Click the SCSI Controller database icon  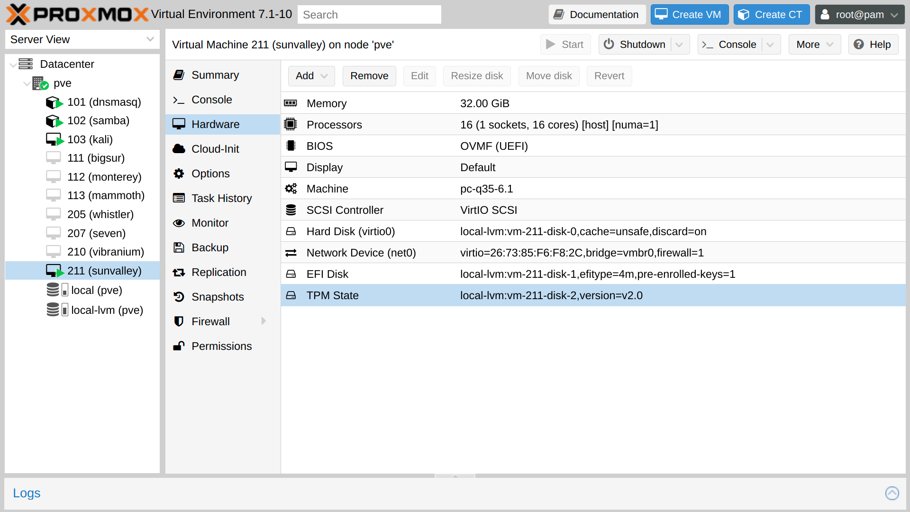pyautogui.click(x=291, y=210)
